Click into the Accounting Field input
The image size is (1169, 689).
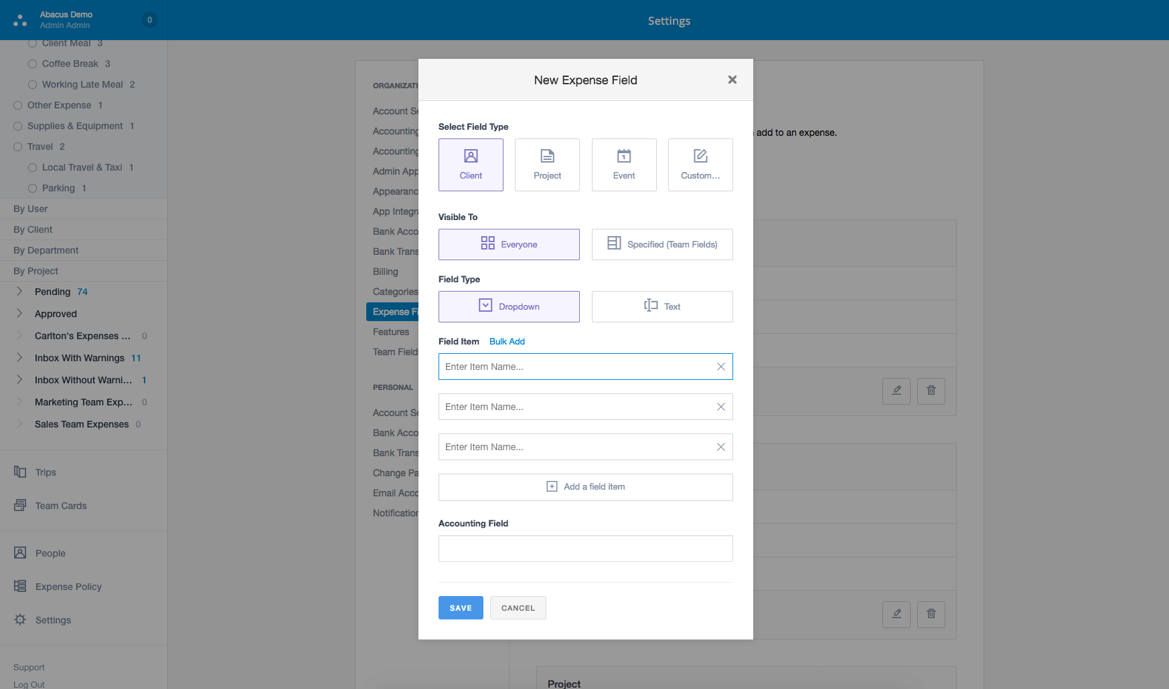pyautogui.click(x=585, y=549)
